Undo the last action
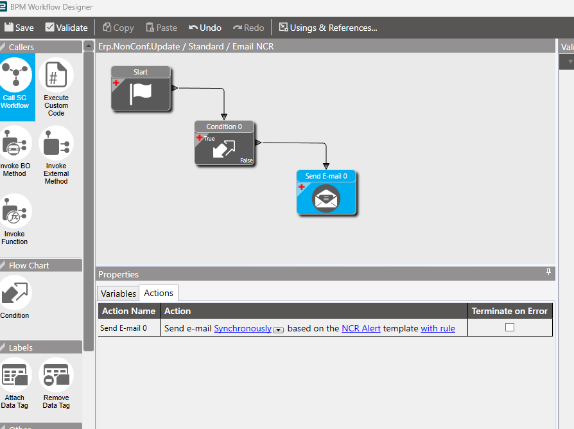 (x=205, y=28)
